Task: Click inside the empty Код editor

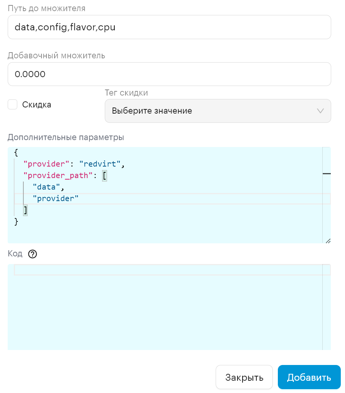Action: [165, 307]
